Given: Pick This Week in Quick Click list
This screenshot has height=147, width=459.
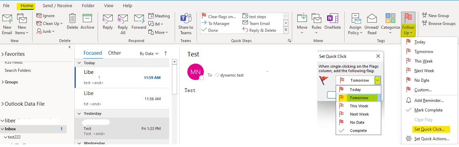Looking at the screenshot, I should (359, 106).
